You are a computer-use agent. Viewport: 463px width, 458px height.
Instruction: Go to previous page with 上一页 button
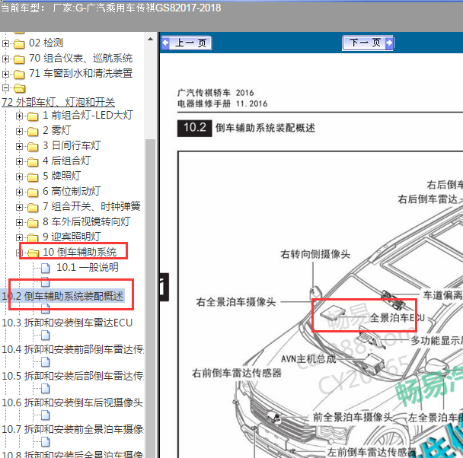[187, 43]
